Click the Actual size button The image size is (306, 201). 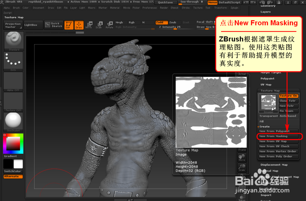point(242,74)
